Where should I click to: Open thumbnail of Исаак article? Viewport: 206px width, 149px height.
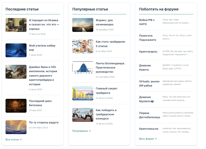pyautogui.click(x=16, y=25)
